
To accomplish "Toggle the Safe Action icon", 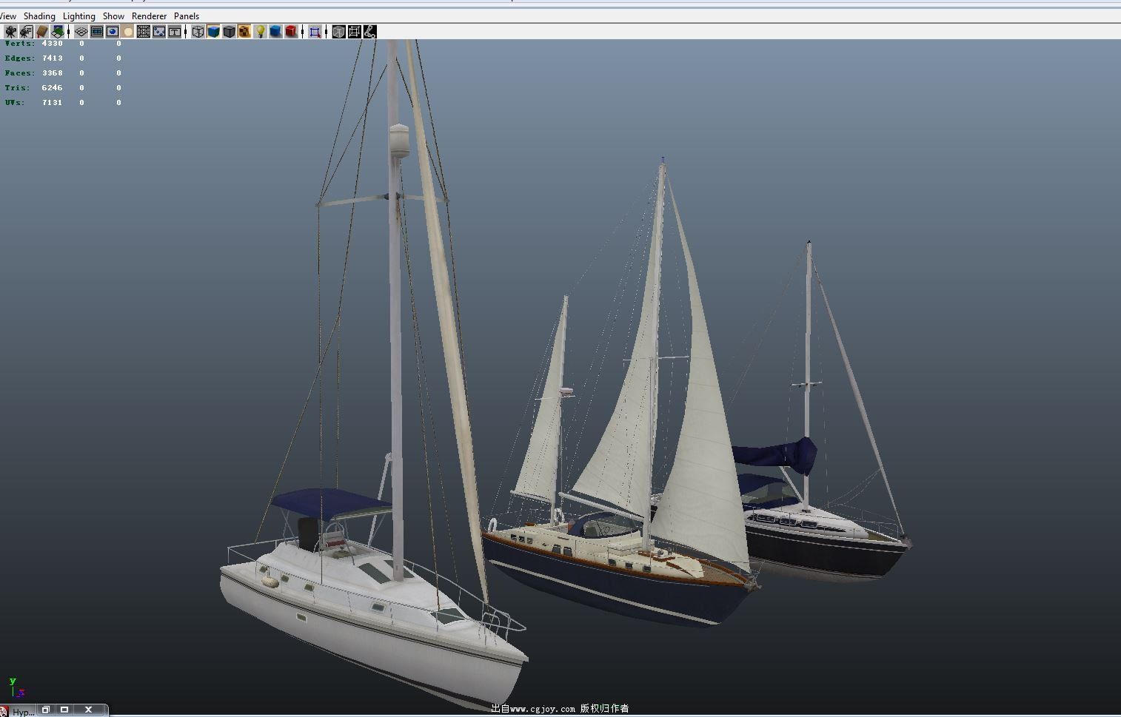I will click(x=159, y=32).
